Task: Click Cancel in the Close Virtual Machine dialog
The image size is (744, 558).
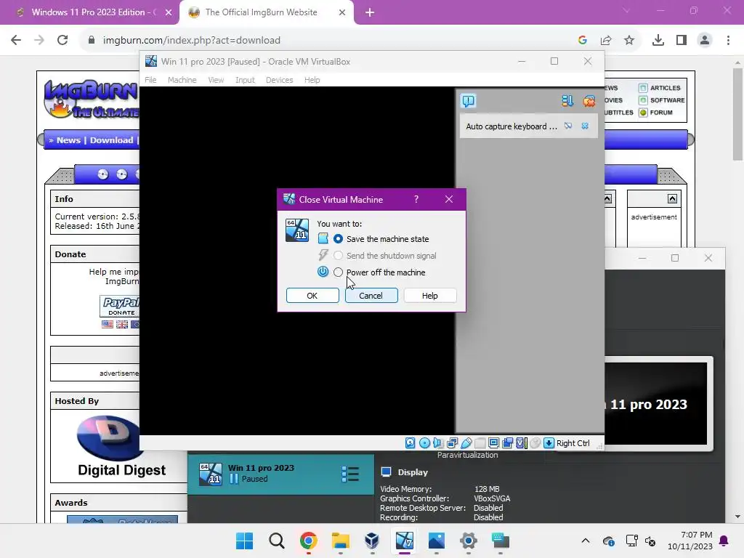Action: [371, 296]
